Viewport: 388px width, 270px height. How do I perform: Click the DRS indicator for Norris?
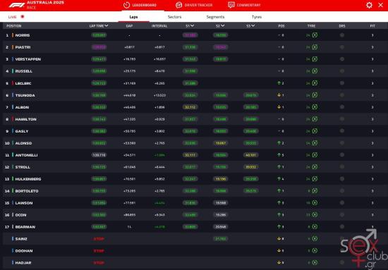click(342, 35)
